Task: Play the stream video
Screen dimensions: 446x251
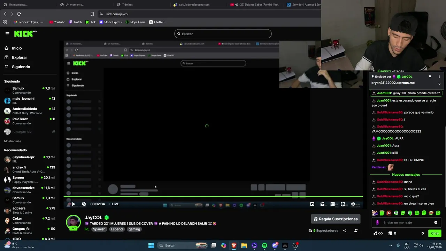Action: tap(74, 204)
